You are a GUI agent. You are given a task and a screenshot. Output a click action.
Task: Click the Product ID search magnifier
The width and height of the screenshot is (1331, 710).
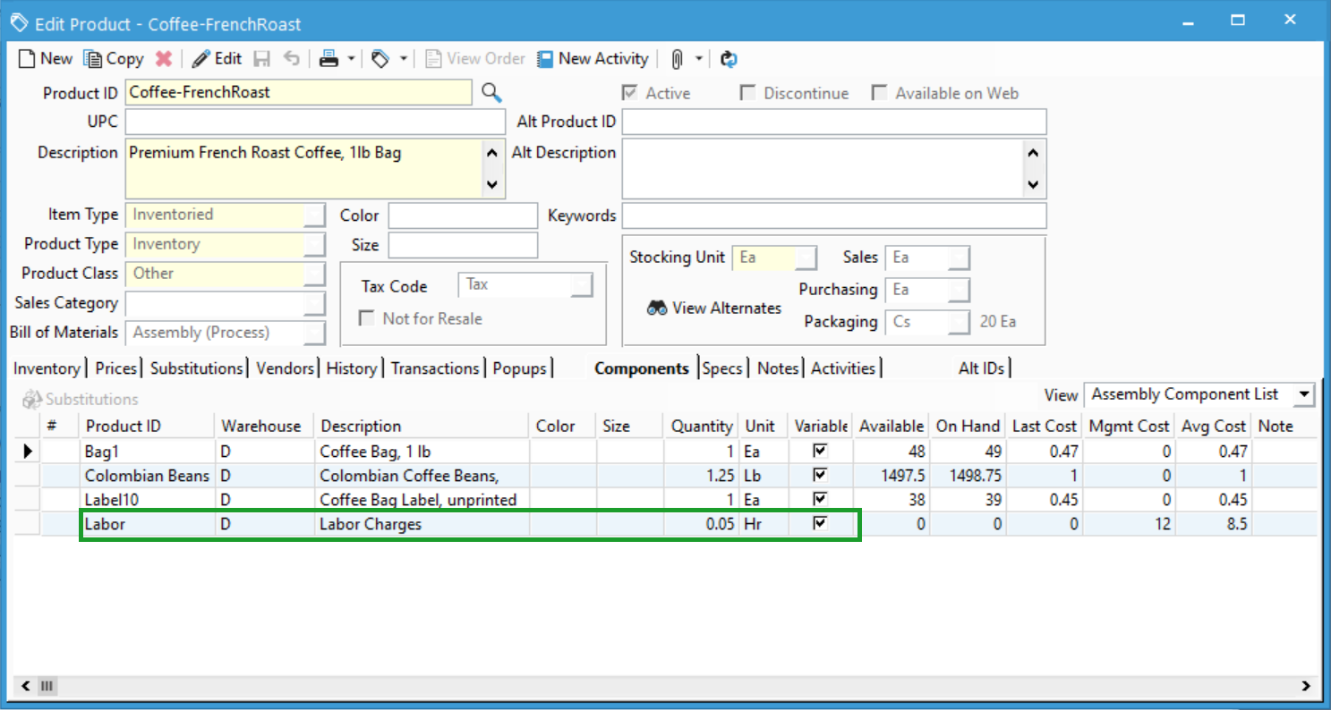point(491,92)
